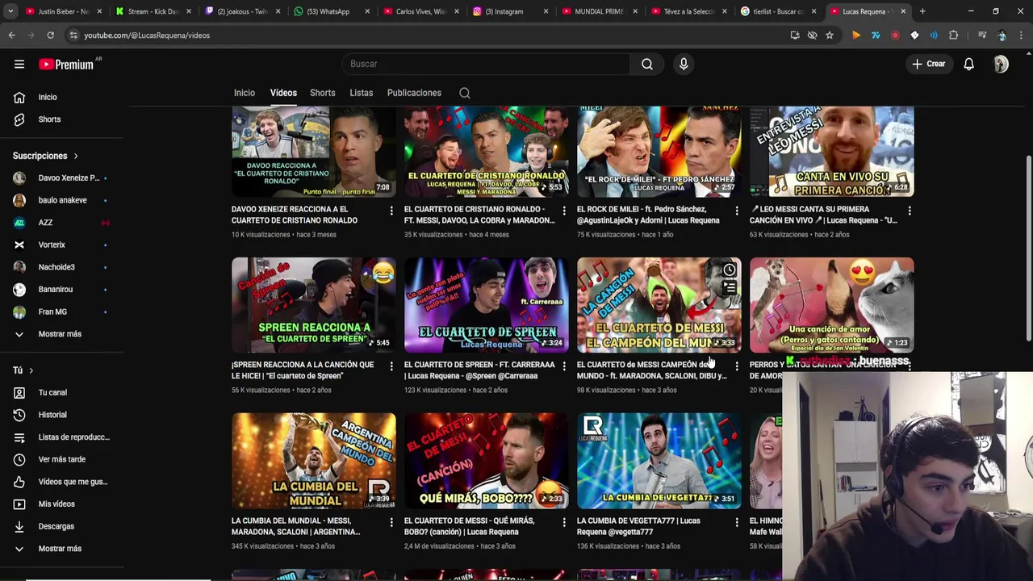Open options for El Cuarteto de Spreen video
This screenshot has width=1033, height=581.
(564, 366)
